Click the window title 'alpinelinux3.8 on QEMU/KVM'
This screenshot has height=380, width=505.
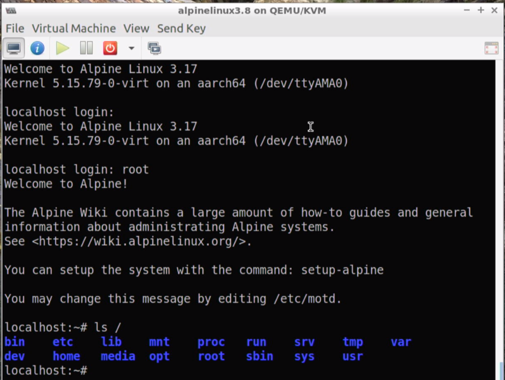point(252,11)
